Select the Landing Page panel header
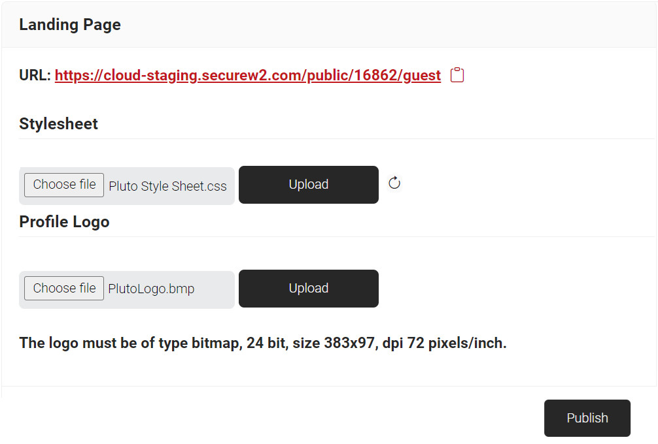Viewport: 658px width, 444px height. coord(70,25)
